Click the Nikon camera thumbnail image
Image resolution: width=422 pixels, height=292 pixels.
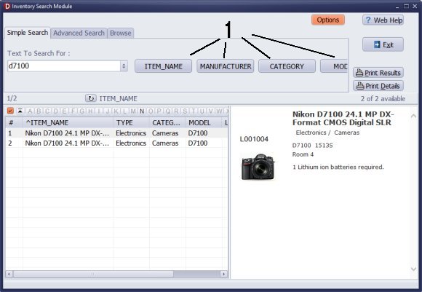coord(258,167)
